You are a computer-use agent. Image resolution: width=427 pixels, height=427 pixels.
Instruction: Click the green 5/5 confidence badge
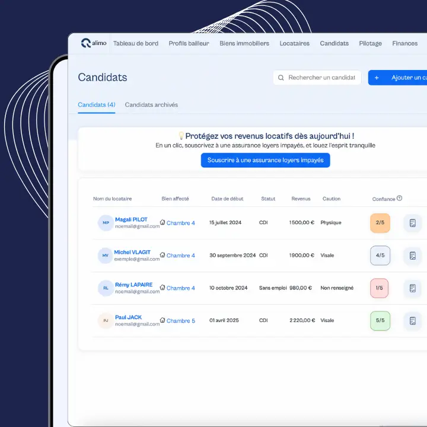pyautogui.click(x=380, y=321)
